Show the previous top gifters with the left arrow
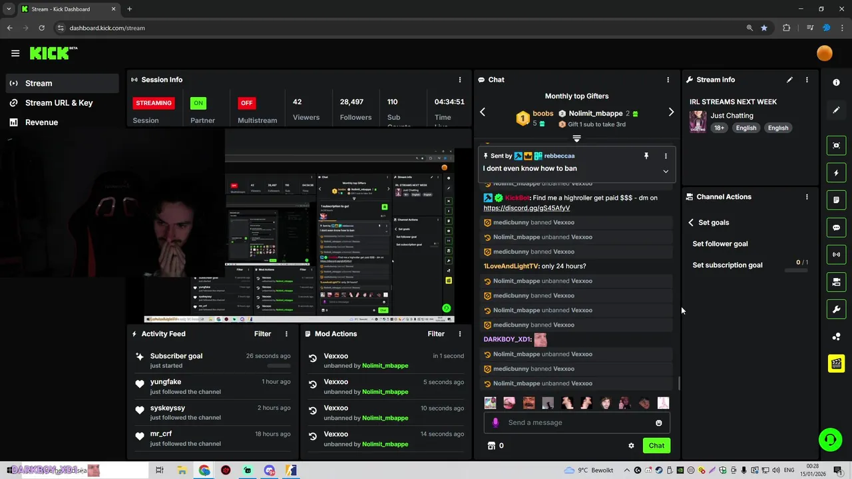 coord(483,112)
